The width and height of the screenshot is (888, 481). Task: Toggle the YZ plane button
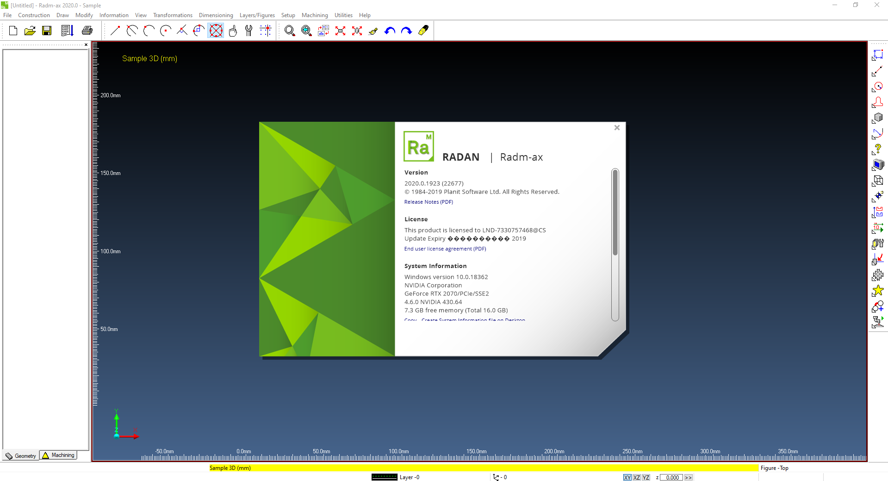click(646, 477)
